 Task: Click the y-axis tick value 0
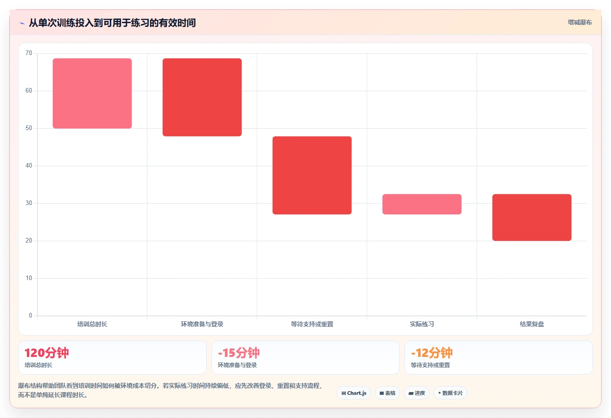[x=31, y=316]
